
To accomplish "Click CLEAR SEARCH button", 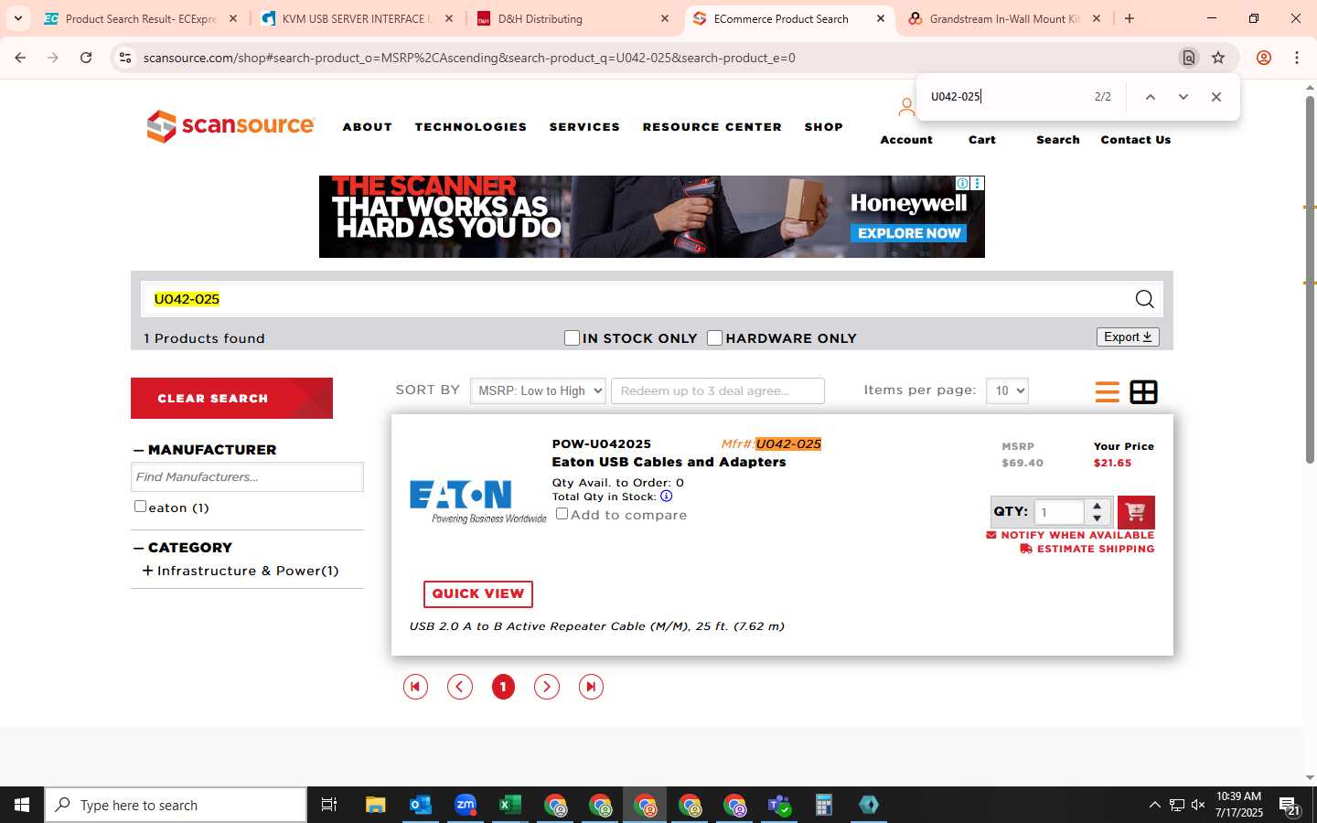I will pyautogui.click(x=231, y=398).
